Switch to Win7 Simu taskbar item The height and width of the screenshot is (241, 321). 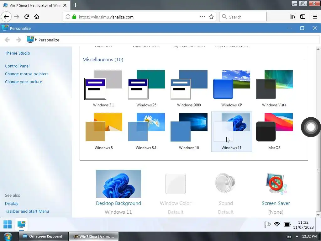93,236
